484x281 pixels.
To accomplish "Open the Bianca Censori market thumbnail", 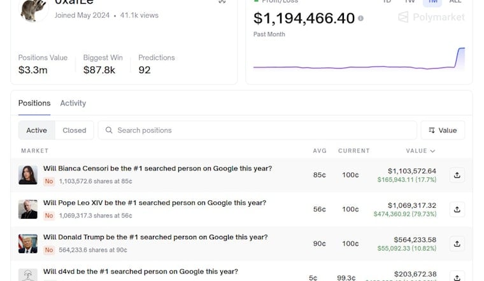I will [28, 175].
